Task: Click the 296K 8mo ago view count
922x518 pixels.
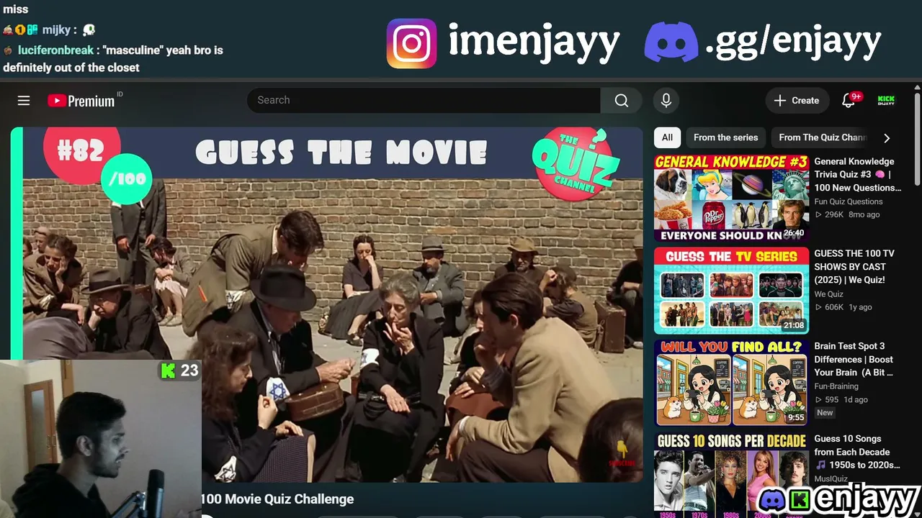Action: click(847, 214)
